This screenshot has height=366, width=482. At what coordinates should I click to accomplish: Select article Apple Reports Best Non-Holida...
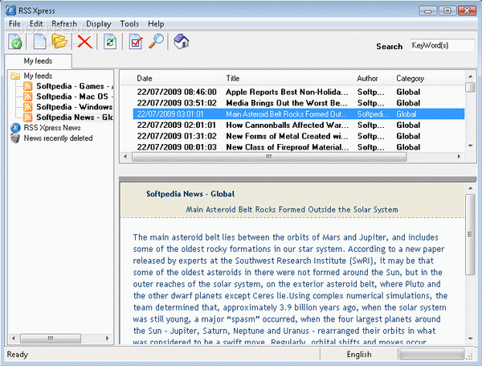287,92
